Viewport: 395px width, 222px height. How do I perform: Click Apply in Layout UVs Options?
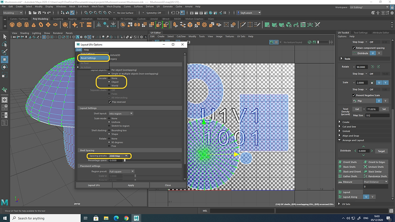pos(131,185)
